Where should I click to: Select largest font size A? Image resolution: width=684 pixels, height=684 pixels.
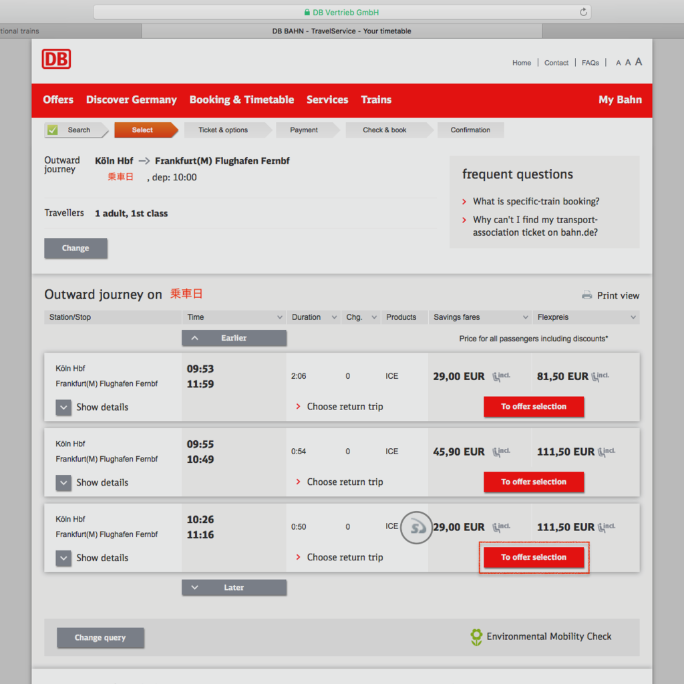tap(638, 62)
